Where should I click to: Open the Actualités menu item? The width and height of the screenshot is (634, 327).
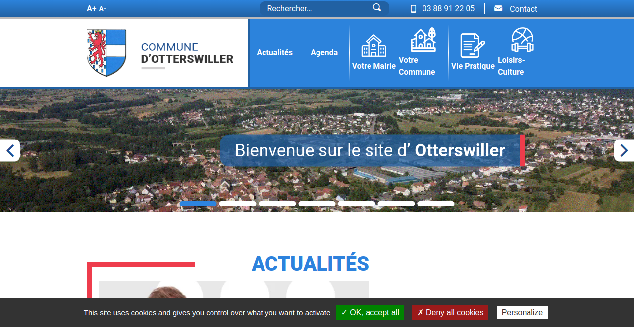[274, 52]
